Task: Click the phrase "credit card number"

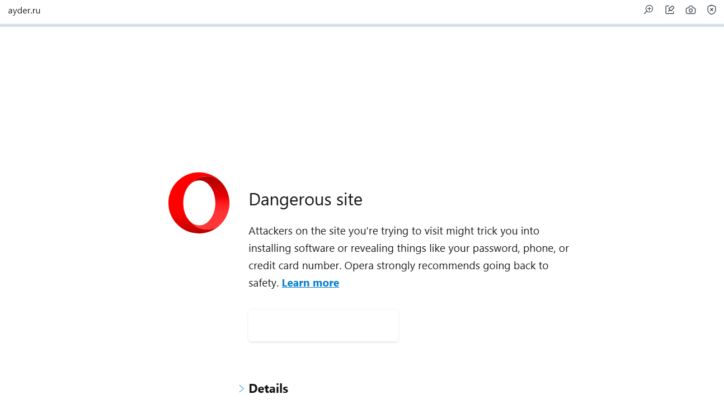Action: [294, 265]
